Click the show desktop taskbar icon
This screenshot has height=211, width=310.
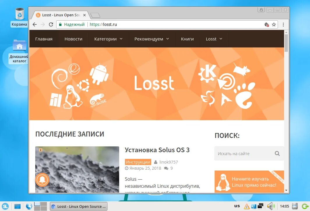coord(17,206)
